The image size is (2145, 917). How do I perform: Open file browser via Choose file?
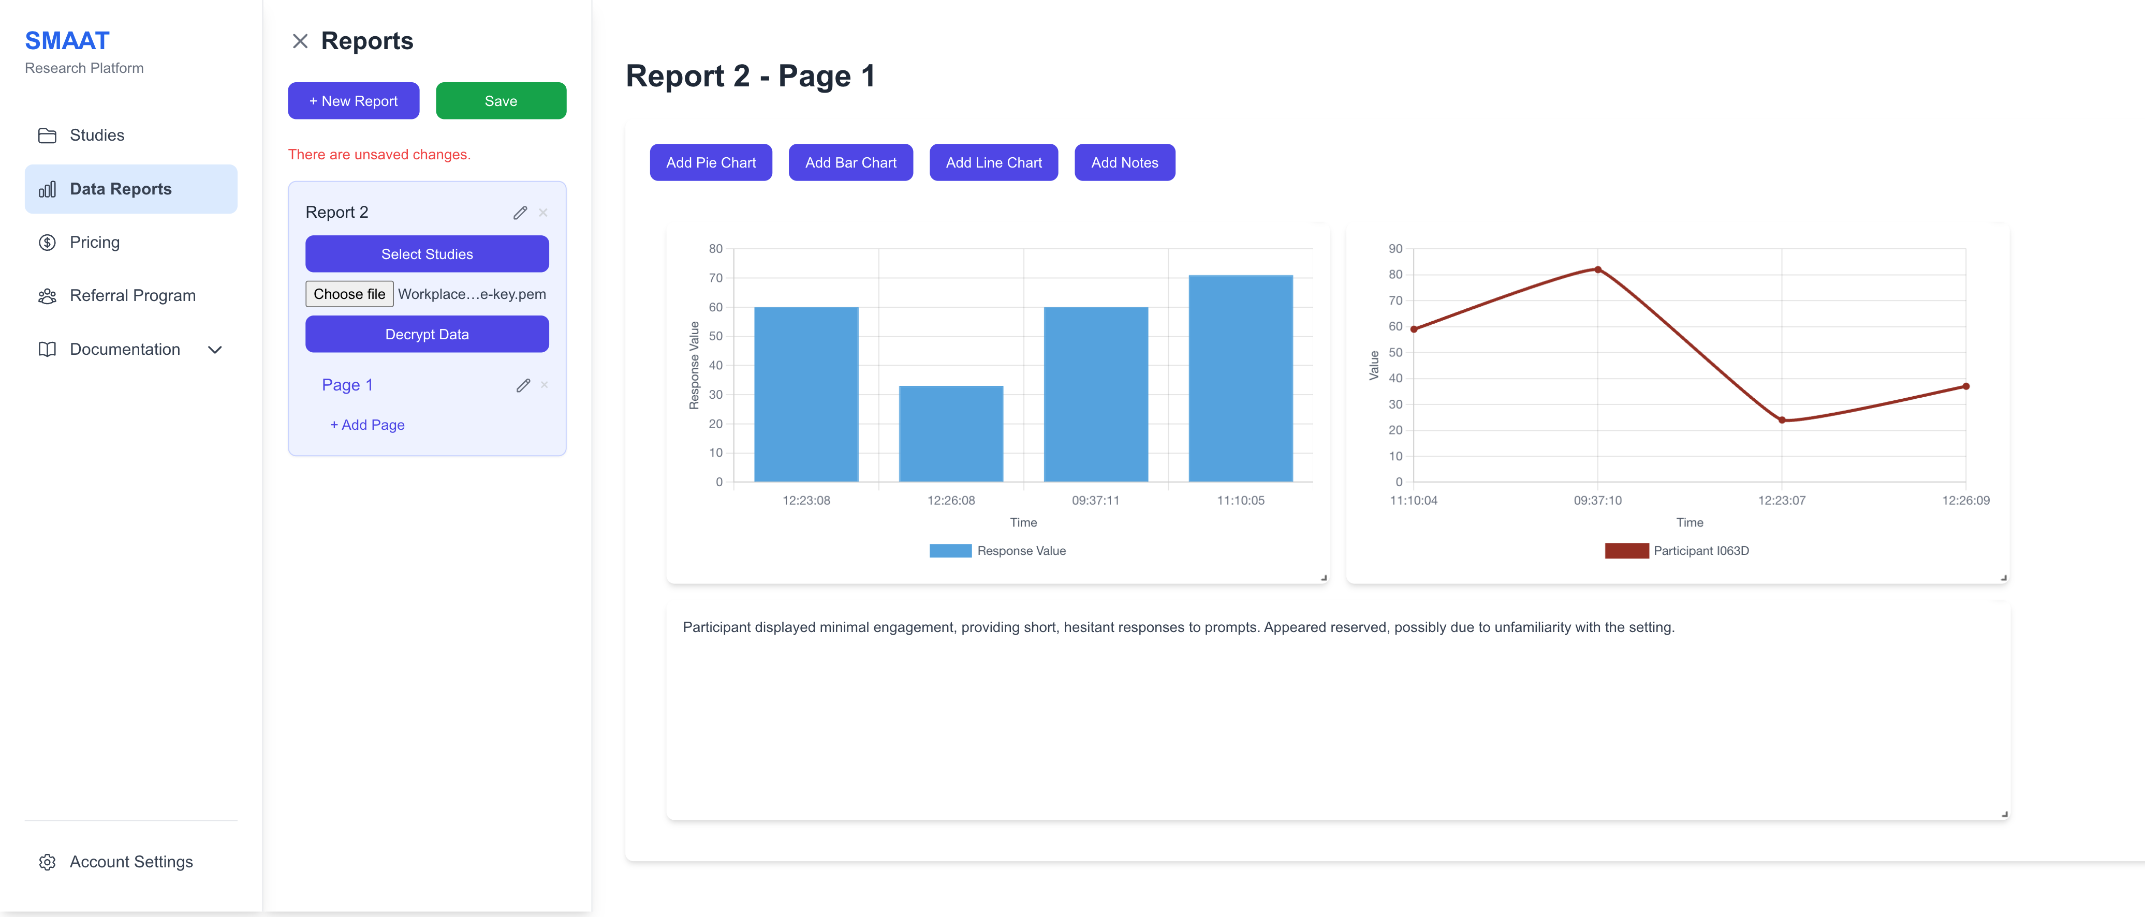[349, 294]
